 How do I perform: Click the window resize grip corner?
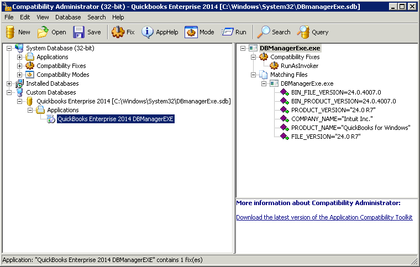415,261
